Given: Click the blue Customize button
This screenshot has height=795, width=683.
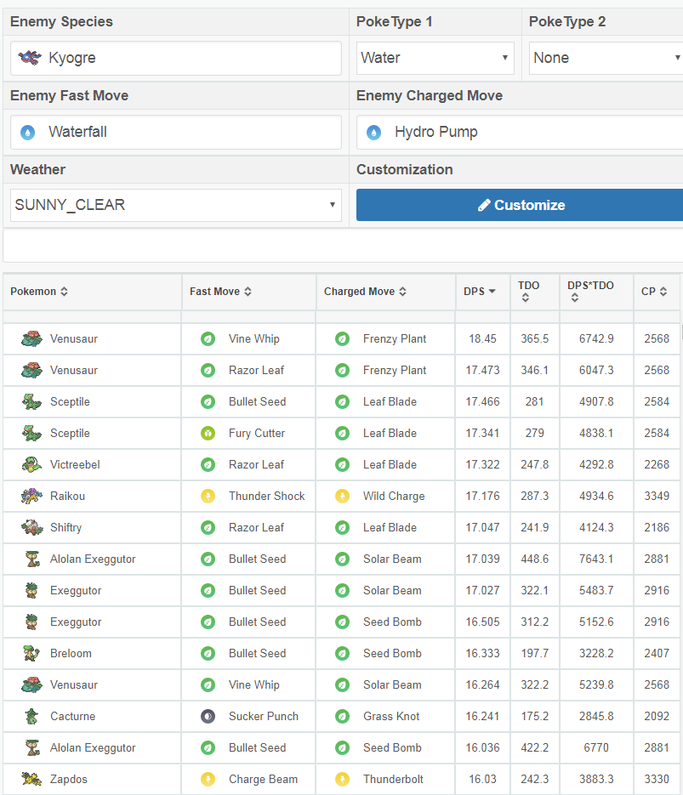Looking at the screenshot, I should [x=520, y=205].
